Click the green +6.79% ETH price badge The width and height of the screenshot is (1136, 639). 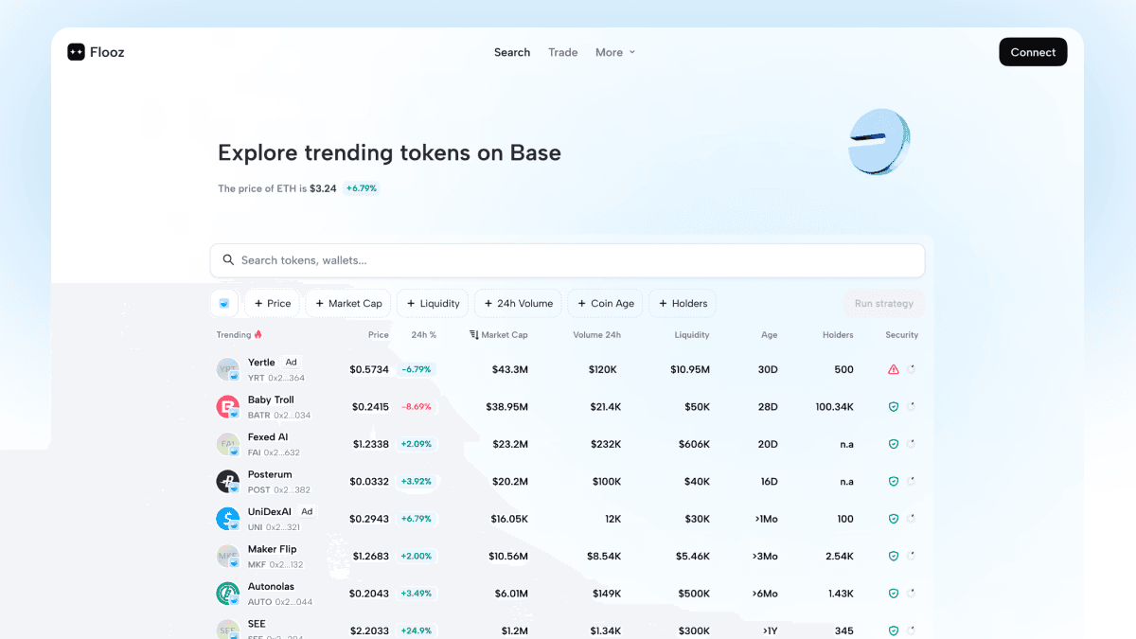360,188
